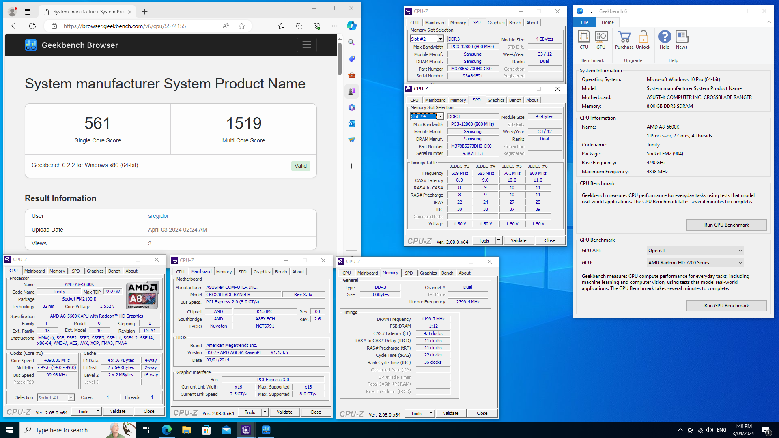Image resolution: width=779 pixels, height=438 pixels.
Task: Expand Tools arrow in Memory CPU-Z window
Action: (x=431, y=414)
